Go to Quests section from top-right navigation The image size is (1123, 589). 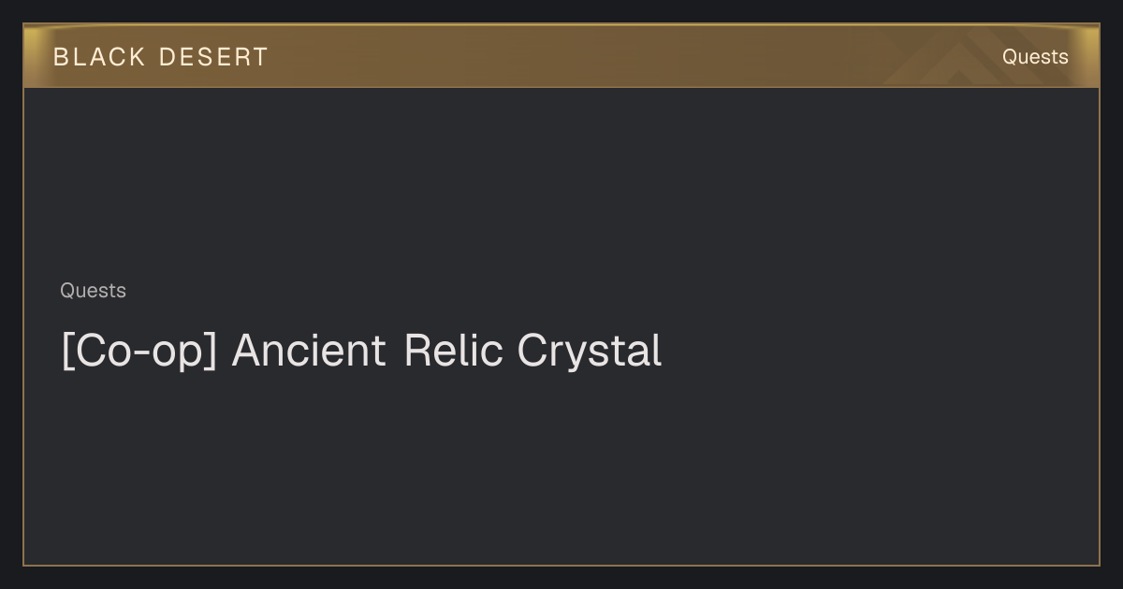[x=1035, y=57]
